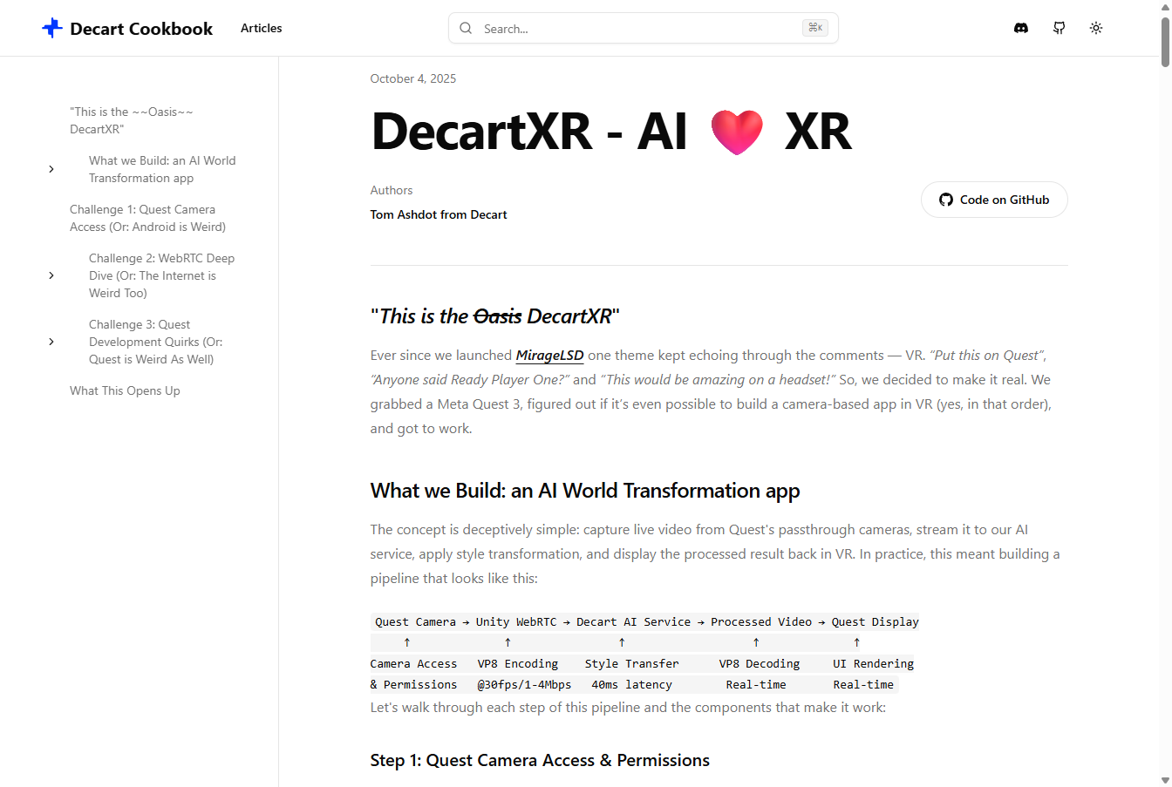Focus the Search input field
The image size is (1172, 787).
click(637, 29)
